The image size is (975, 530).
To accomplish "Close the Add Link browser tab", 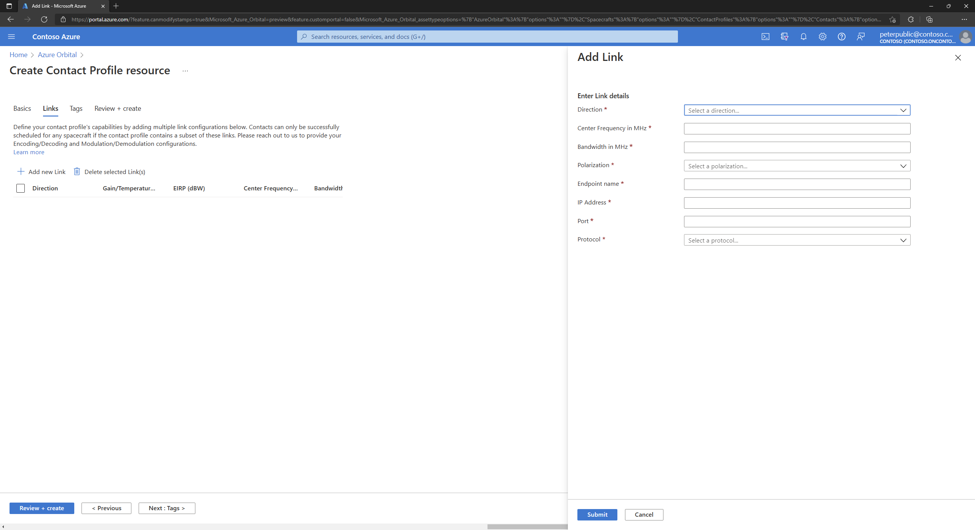I will click(103, 6).
